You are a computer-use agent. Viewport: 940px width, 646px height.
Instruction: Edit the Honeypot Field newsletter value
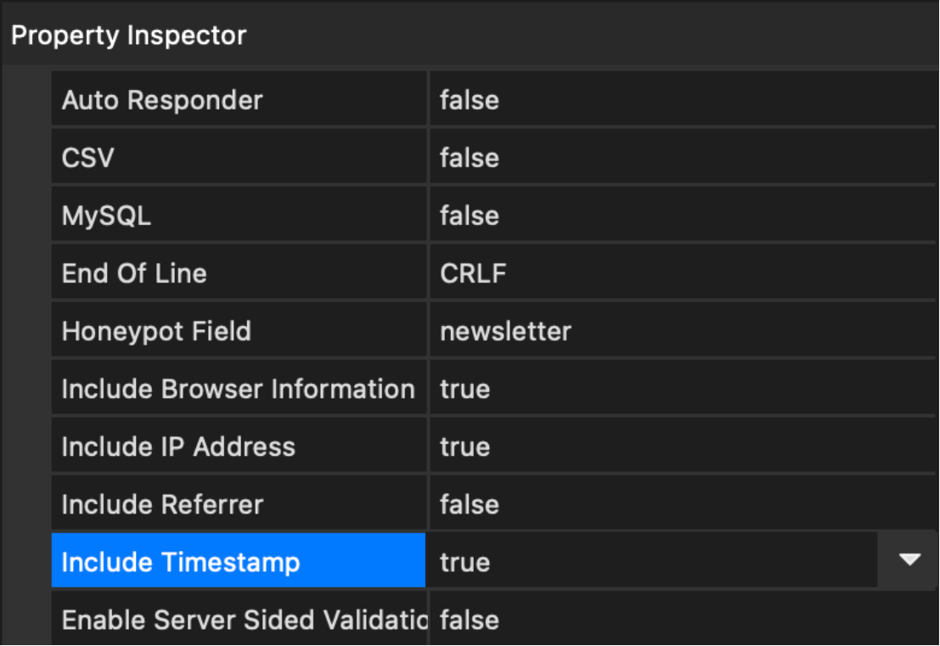click(505, 331)
